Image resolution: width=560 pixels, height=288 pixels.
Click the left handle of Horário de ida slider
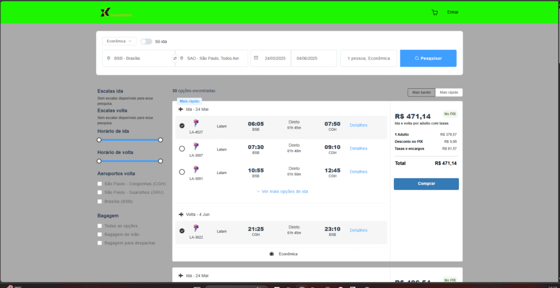(x=99, y=140)
